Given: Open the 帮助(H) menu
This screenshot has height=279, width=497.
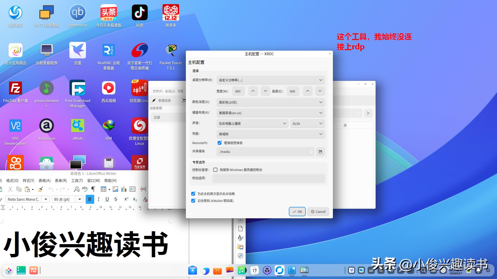Looking at the screenshot, I should tap(110, 180).
